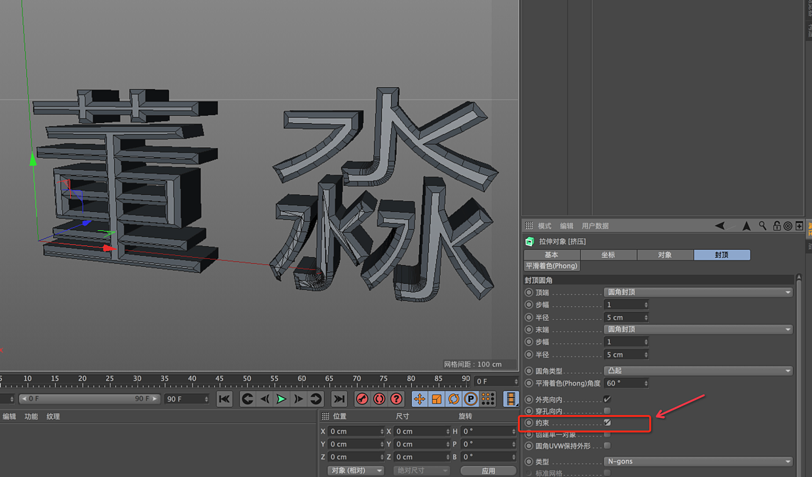812x477 pixels.
Task: Click coordinate panel grip dots icon
Action: tap(325, 416)
